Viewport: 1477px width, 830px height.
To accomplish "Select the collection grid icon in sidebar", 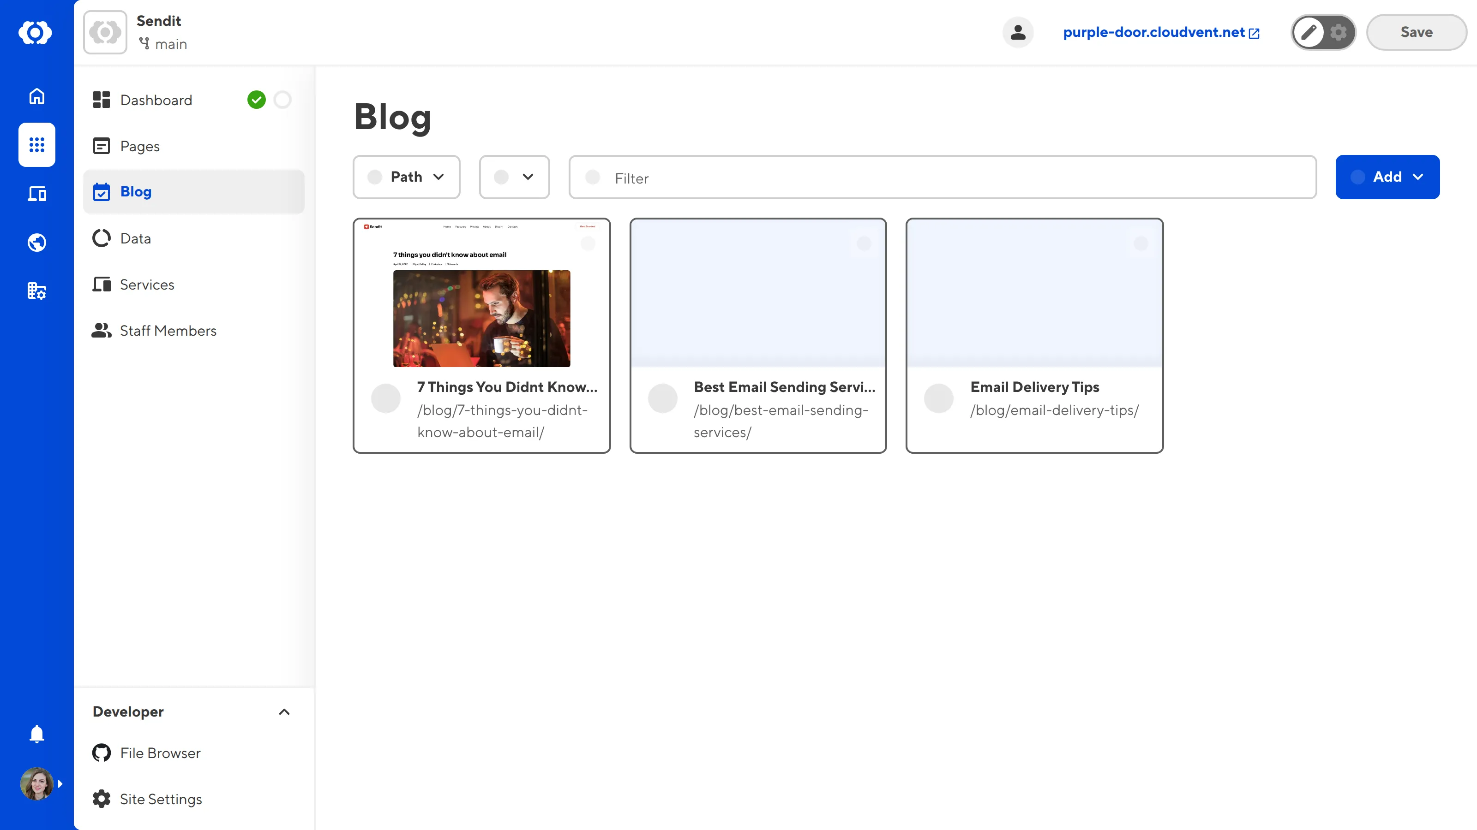I will point(36,145).
